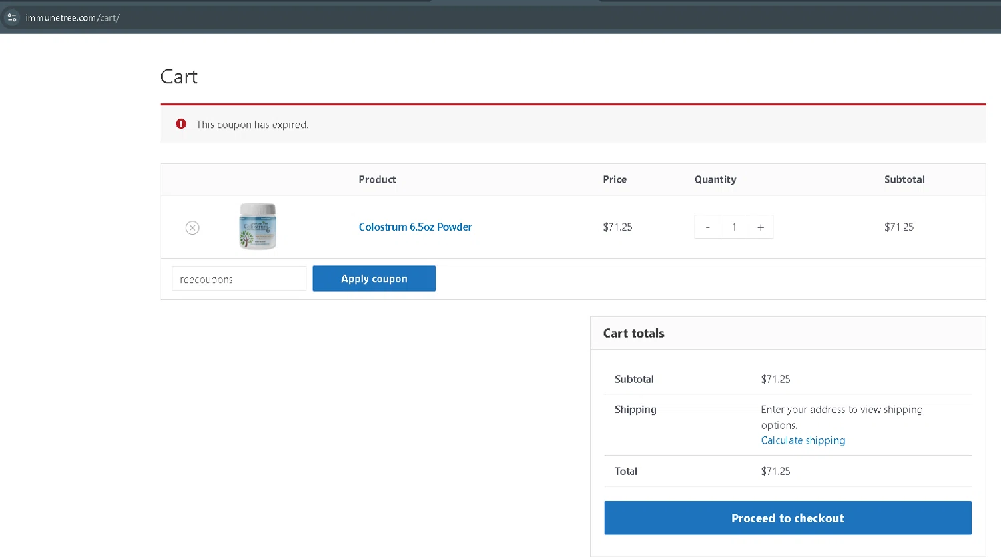Open the Colostrum 6.5oz Powder product link
This screenshot has width=1001, height=557.
coord(415,227)
